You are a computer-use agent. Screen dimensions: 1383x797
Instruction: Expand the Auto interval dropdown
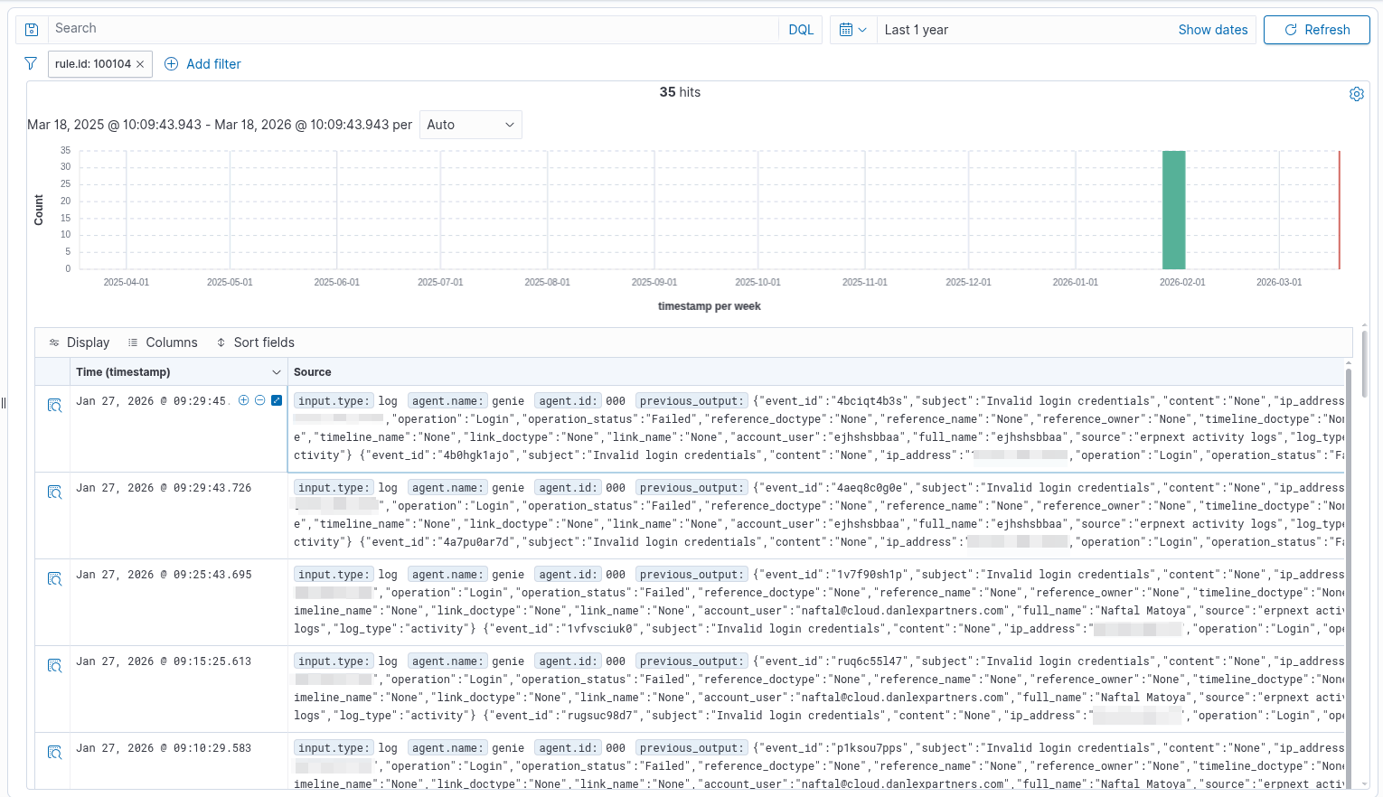click(x=470, y=125)
